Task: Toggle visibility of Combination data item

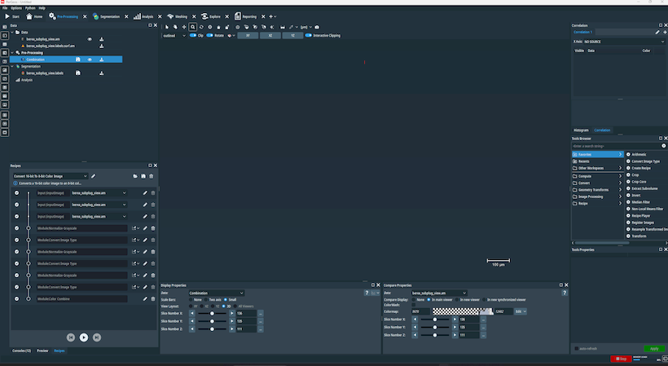Action: [90, 60]
